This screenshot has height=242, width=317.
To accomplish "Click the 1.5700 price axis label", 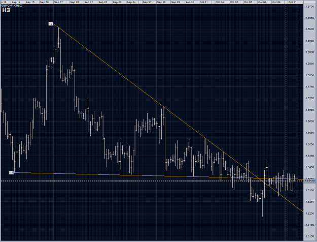I will coord(309,98).
